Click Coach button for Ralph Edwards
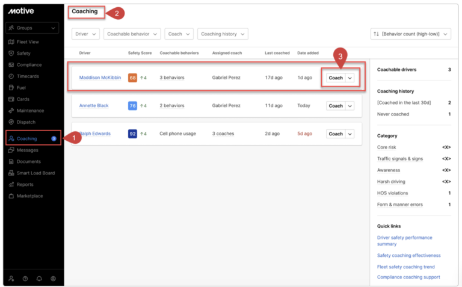Viewport: 462px width, 287px height. tap(336, 134)
